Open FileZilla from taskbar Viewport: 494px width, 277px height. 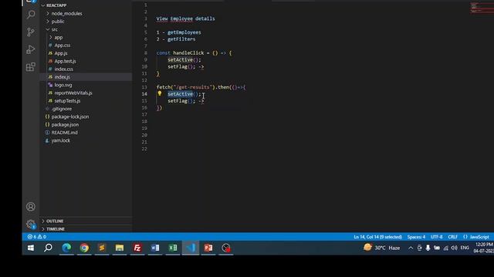coord(137,248)
